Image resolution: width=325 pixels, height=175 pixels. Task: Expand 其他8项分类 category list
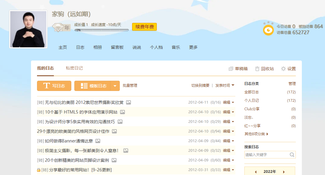pyautogui.click(x=256, y=134)
